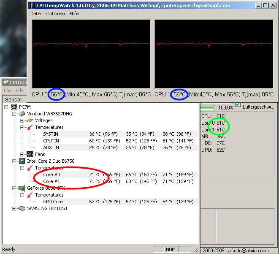Collapse the Intel Core 2 Duo E6750 node
This screenshot has height=254, width=279.
pos(14,161)
